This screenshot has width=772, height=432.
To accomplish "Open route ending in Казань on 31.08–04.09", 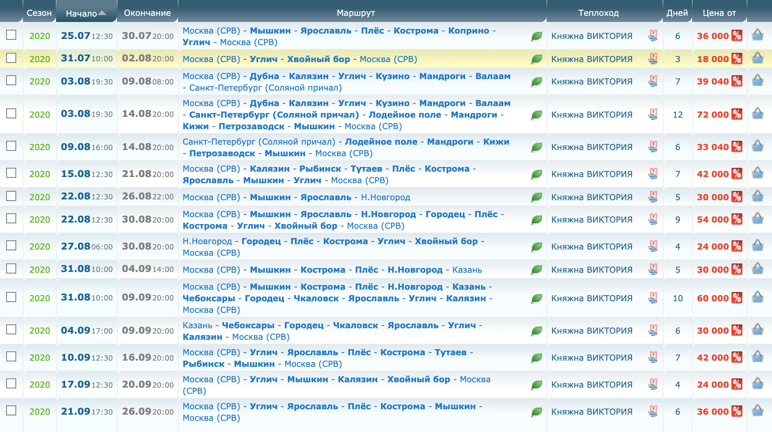I will pos(332,270).
